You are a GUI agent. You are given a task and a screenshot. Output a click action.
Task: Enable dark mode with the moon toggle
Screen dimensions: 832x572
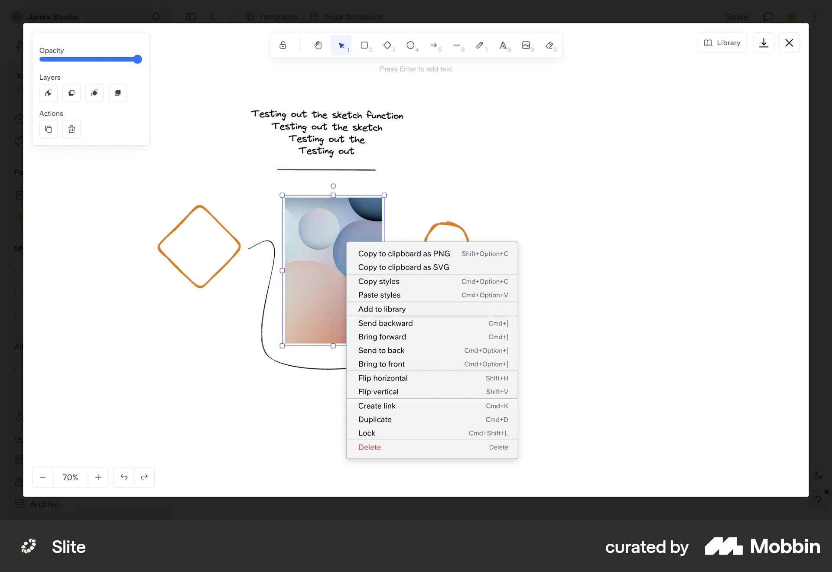coord(818,475)
